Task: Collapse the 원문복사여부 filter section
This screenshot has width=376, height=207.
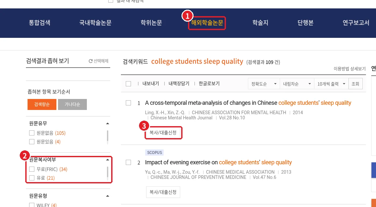Action: [x=107, y=160]
